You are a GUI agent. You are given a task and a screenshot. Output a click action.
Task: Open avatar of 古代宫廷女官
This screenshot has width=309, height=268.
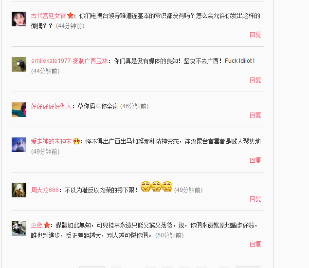click(x=19, y=19)
